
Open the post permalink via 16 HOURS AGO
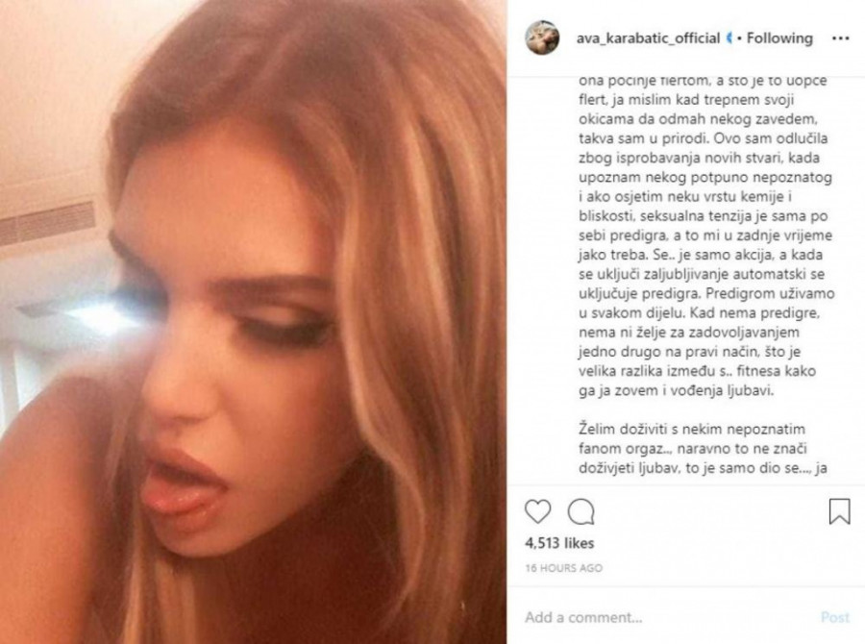click(x=563, y=568)
